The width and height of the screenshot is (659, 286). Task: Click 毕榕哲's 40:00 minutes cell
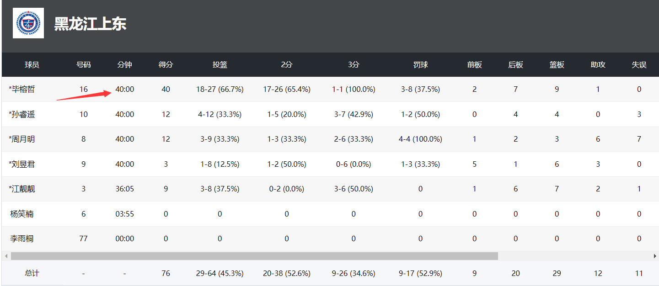click(x=124, y=89)
